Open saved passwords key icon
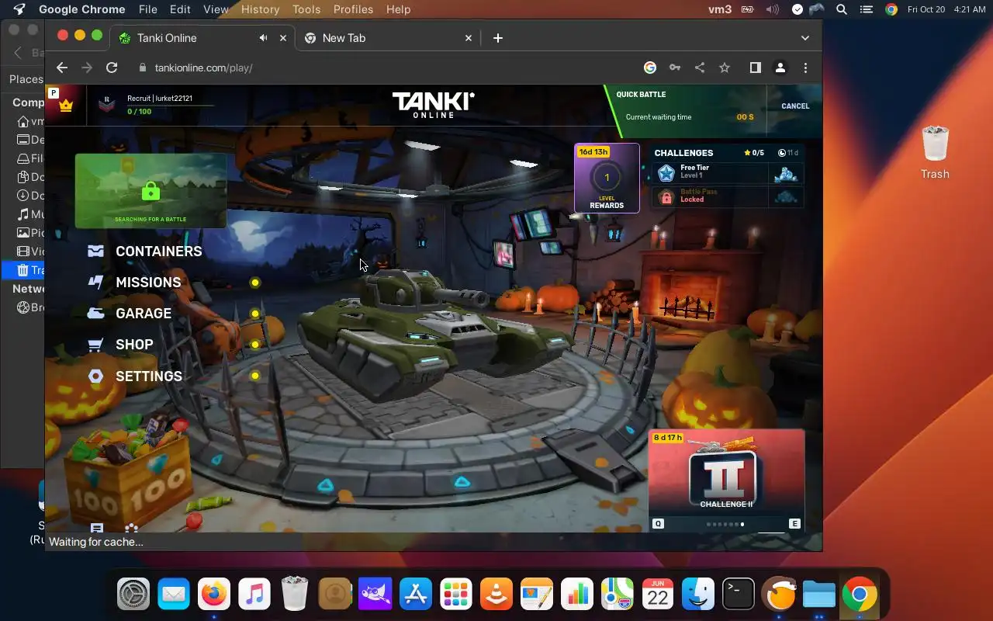 tap(675, 68)
